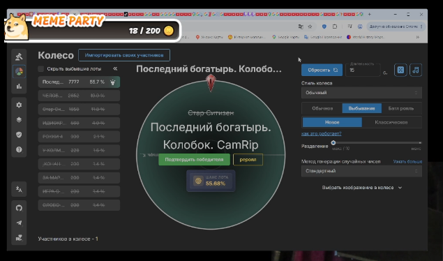
Task: Switch wheel mode to 'Батл рояль'
Action: (x=401, y=108)
